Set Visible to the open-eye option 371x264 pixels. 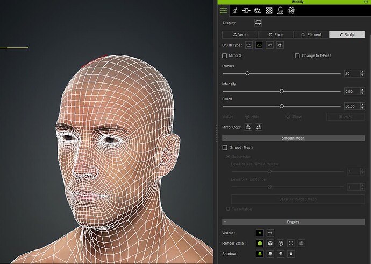(x=260, y=233)
